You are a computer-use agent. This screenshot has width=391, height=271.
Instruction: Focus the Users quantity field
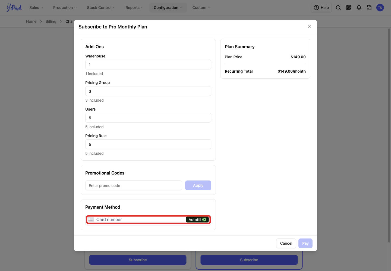[148, 118]
